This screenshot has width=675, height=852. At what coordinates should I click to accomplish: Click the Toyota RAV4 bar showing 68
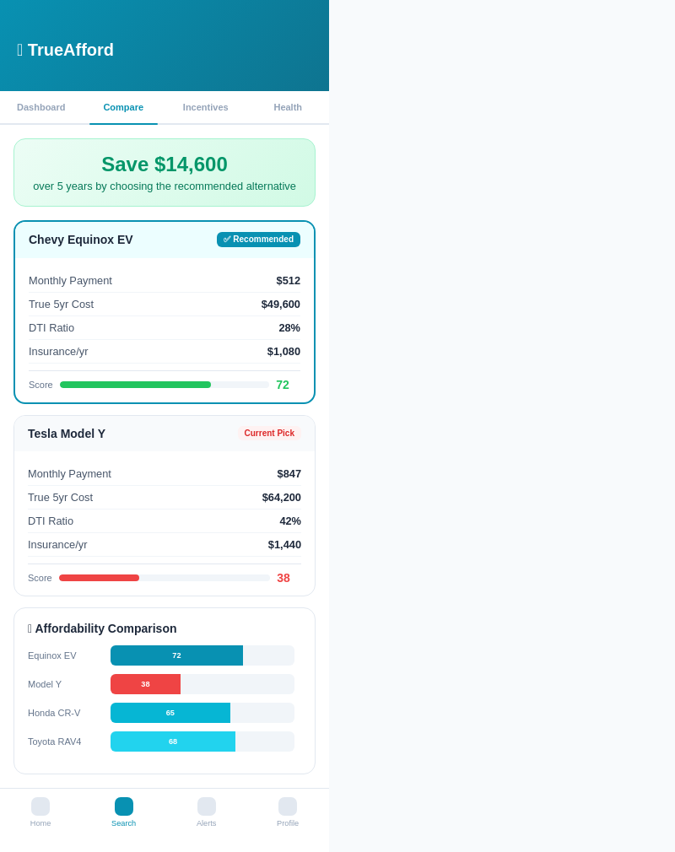tap(173, 741)
